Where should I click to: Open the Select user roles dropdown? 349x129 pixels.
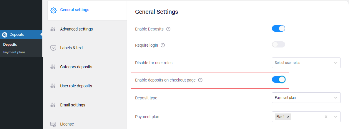click(306, 63)
